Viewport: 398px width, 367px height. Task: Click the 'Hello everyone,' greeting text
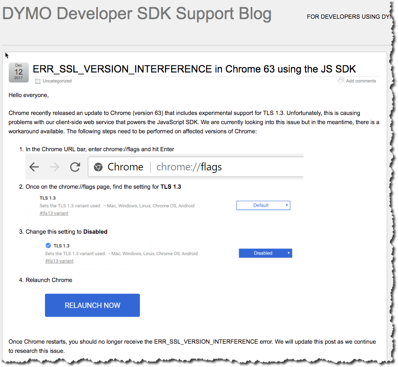29,95
